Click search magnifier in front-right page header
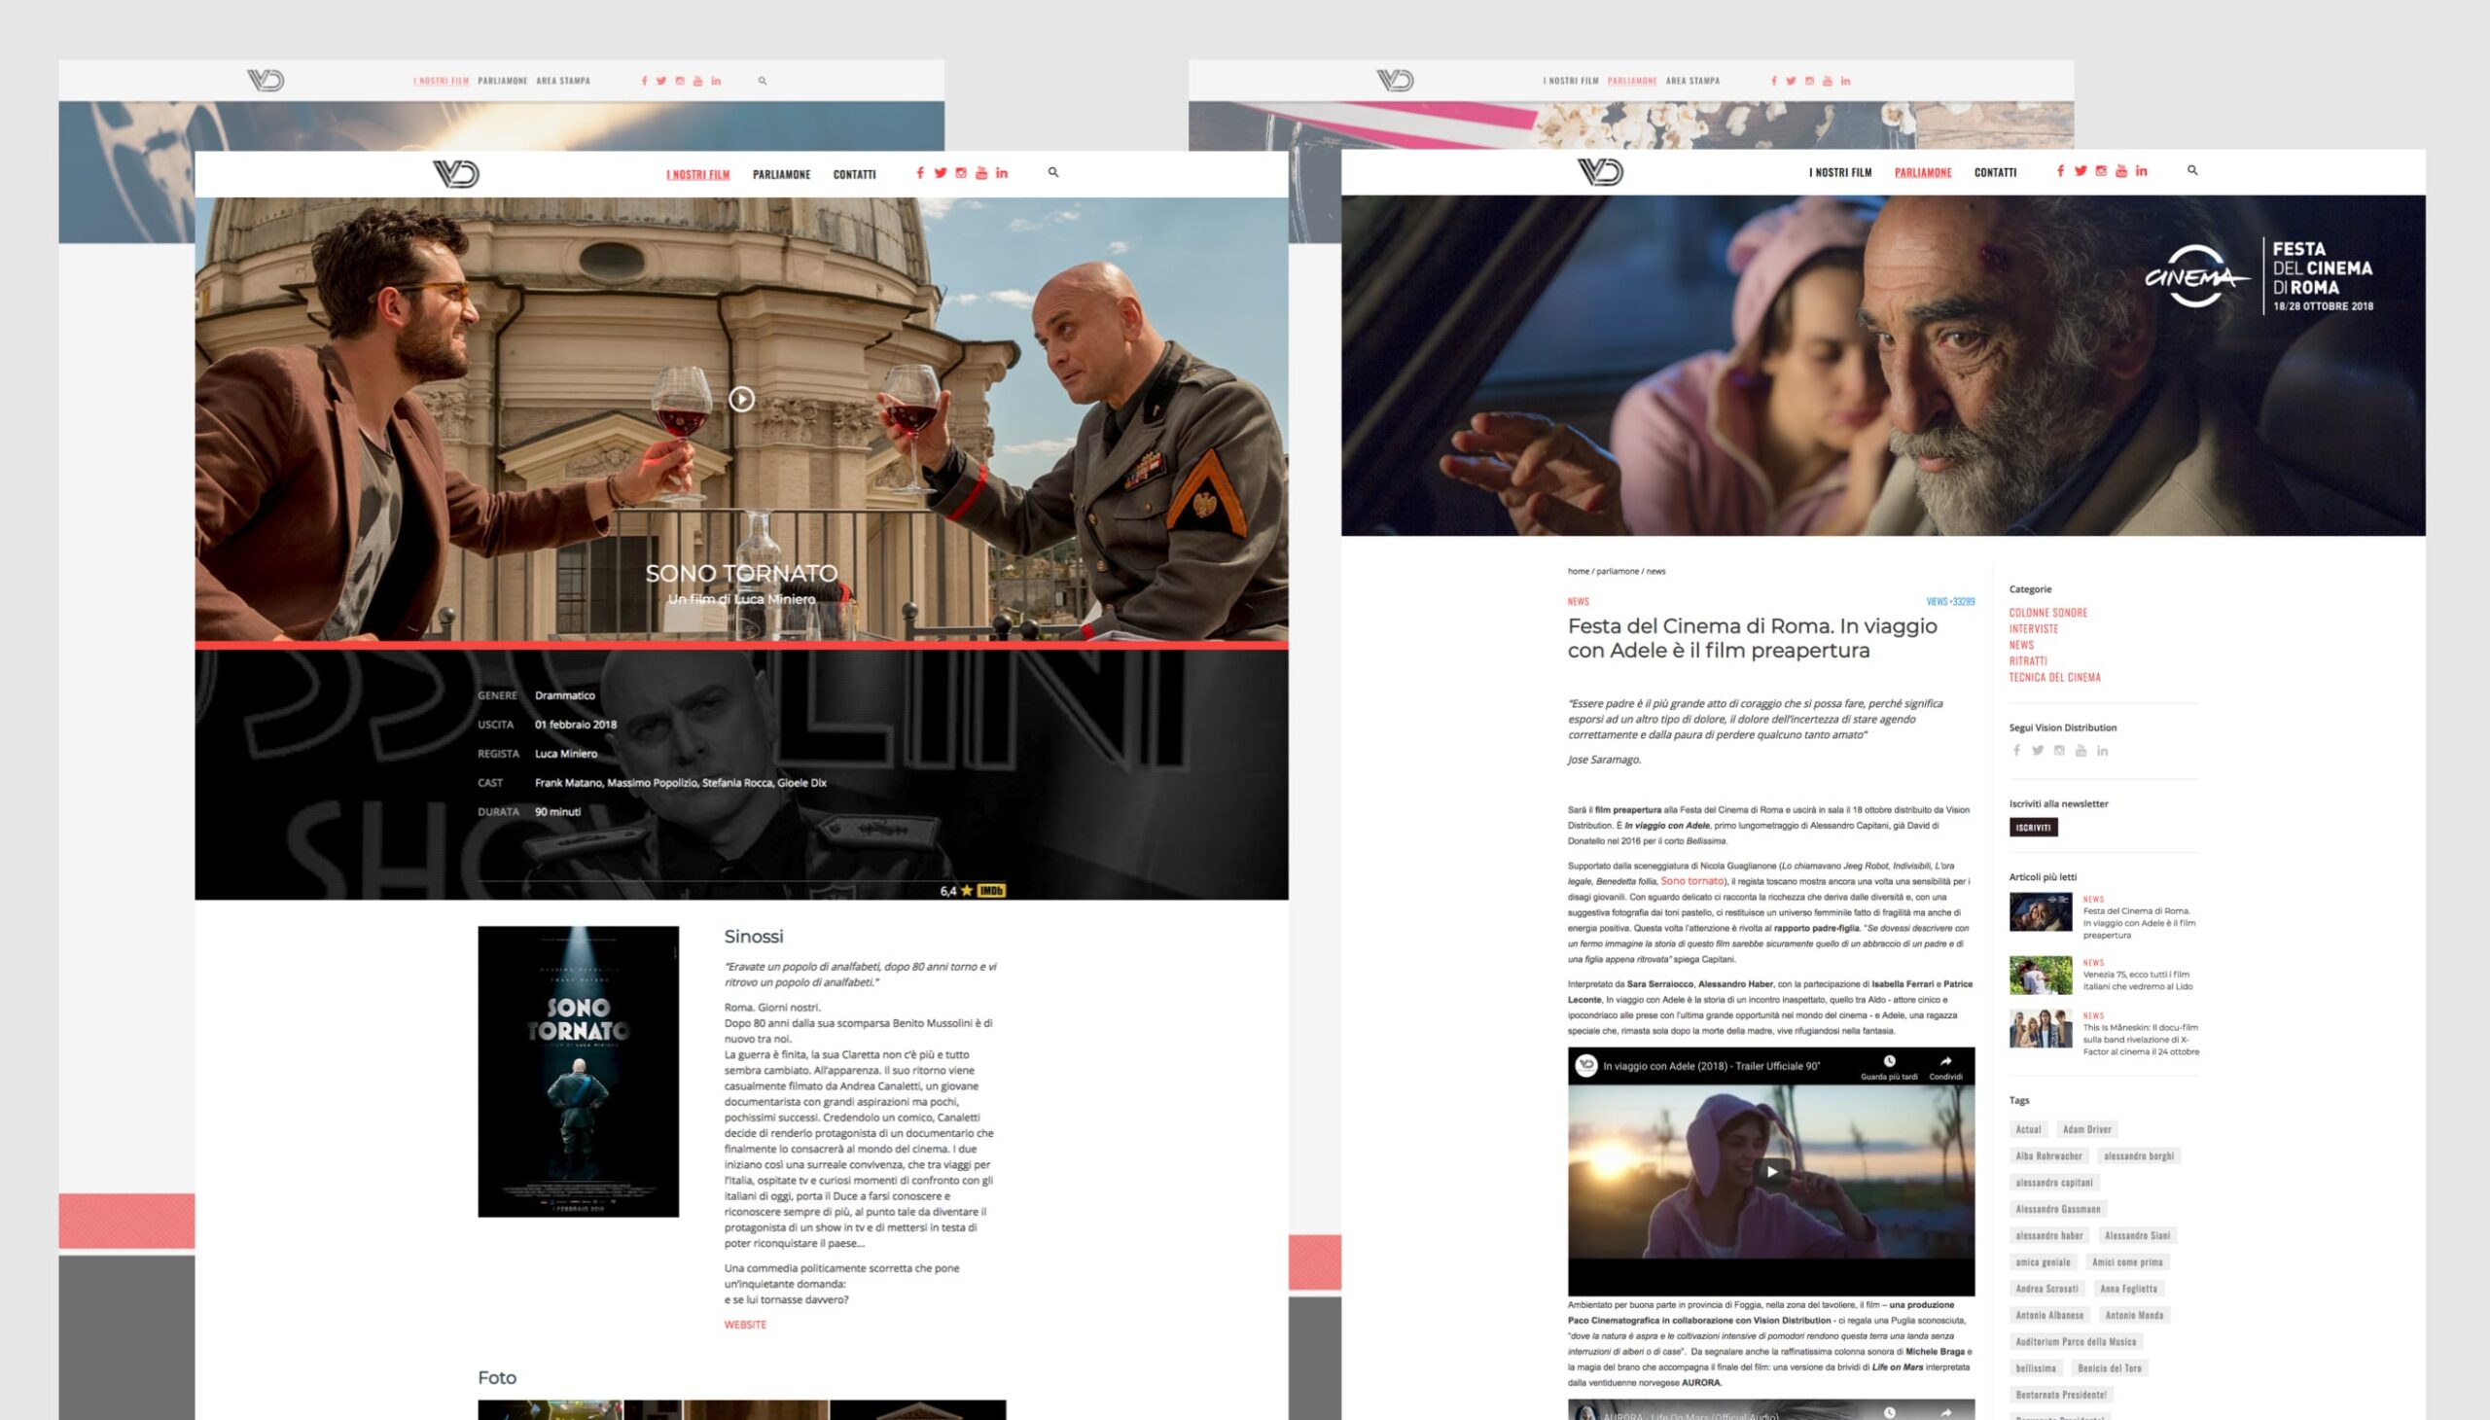 click(x=2192, y=169)
